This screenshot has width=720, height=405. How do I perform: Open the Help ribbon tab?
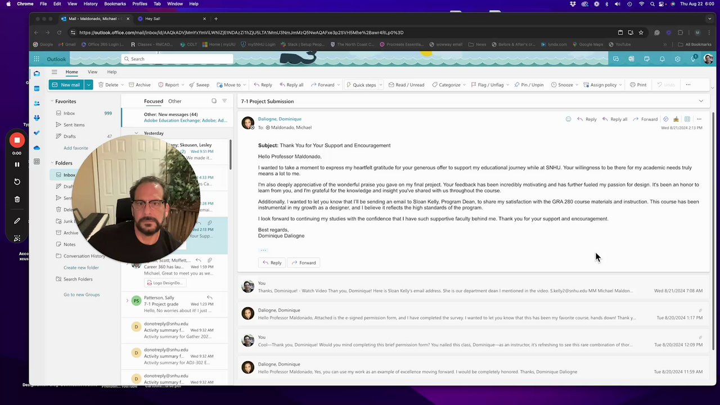[x=112, y=72]
